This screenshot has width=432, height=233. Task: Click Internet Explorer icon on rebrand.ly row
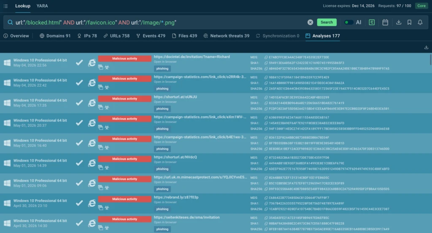[92, 203]
